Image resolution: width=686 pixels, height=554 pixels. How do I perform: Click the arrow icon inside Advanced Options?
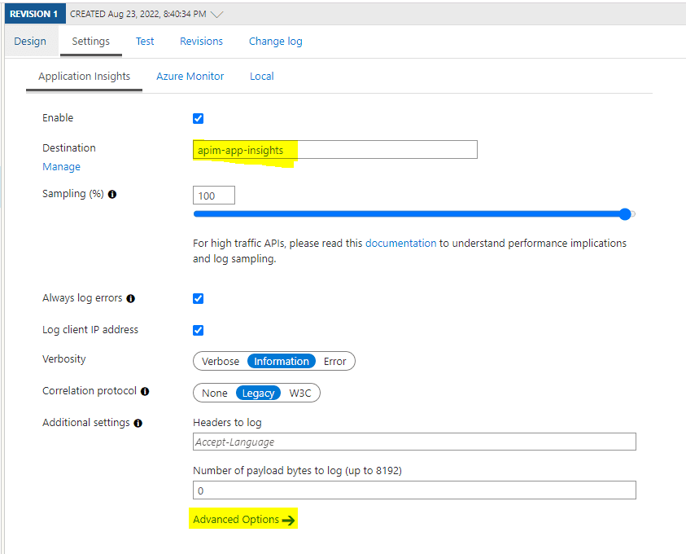click(x=290, y=519)
